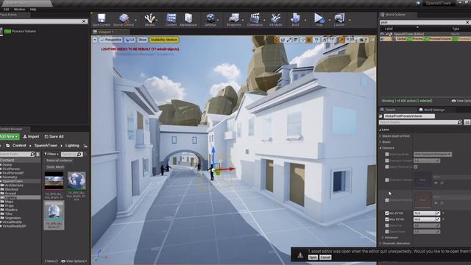This screenshot has width=471, height=265.
Task: Click the magnifier in Search Paths field
Action: [32, 154]
